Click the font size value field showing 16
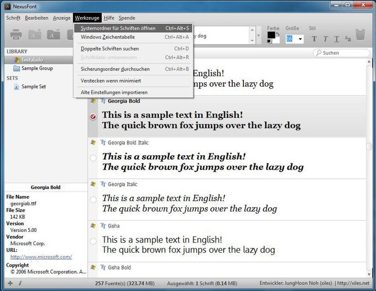376x291 pixels. [x=291, y=39]
